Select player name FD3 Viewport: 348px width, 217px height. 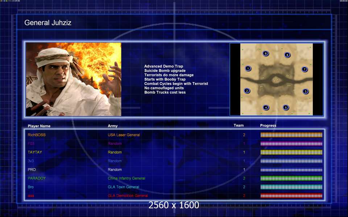[31, 144]
